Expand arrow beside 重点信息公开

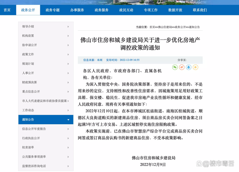68,92
